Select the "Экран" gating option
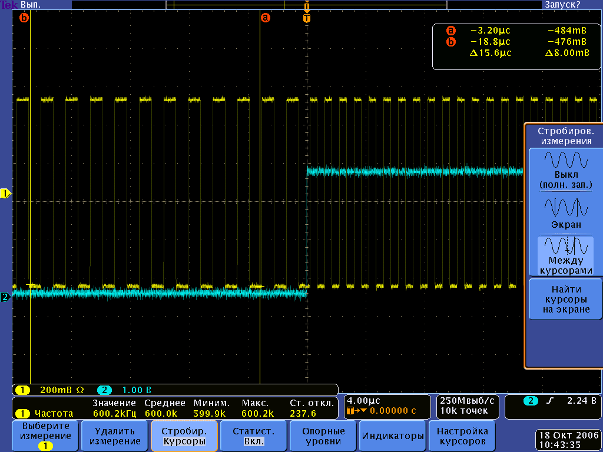This screenshot has width=603, height=452. click(x=565, y=212)
